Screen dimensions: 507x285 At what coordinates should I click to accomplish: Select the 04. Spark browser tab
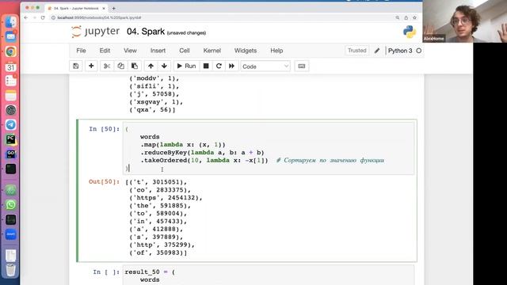76,8
